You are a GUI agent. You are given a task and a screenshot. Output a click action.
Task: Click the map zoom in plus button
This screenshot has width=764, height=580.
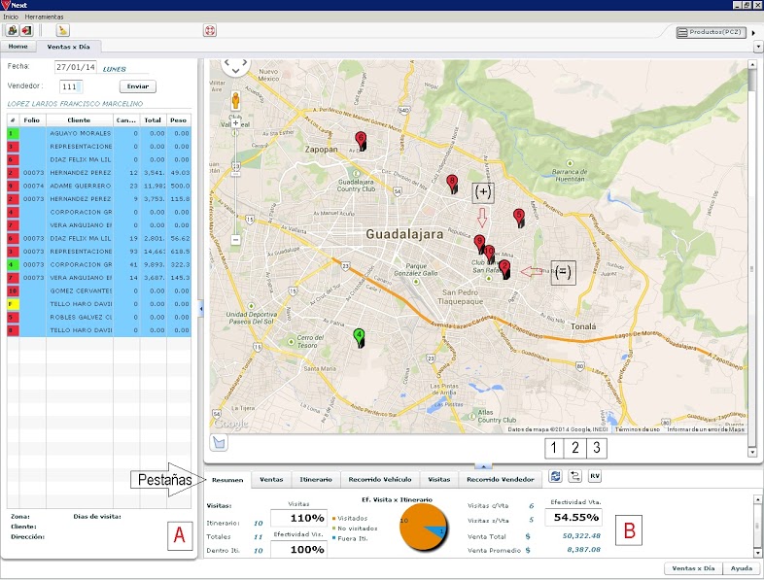[235, 123]
